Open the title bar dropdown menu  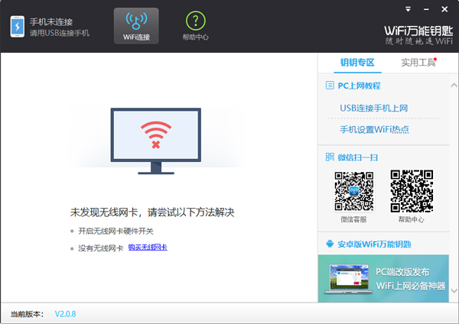[x=410, y=8]
